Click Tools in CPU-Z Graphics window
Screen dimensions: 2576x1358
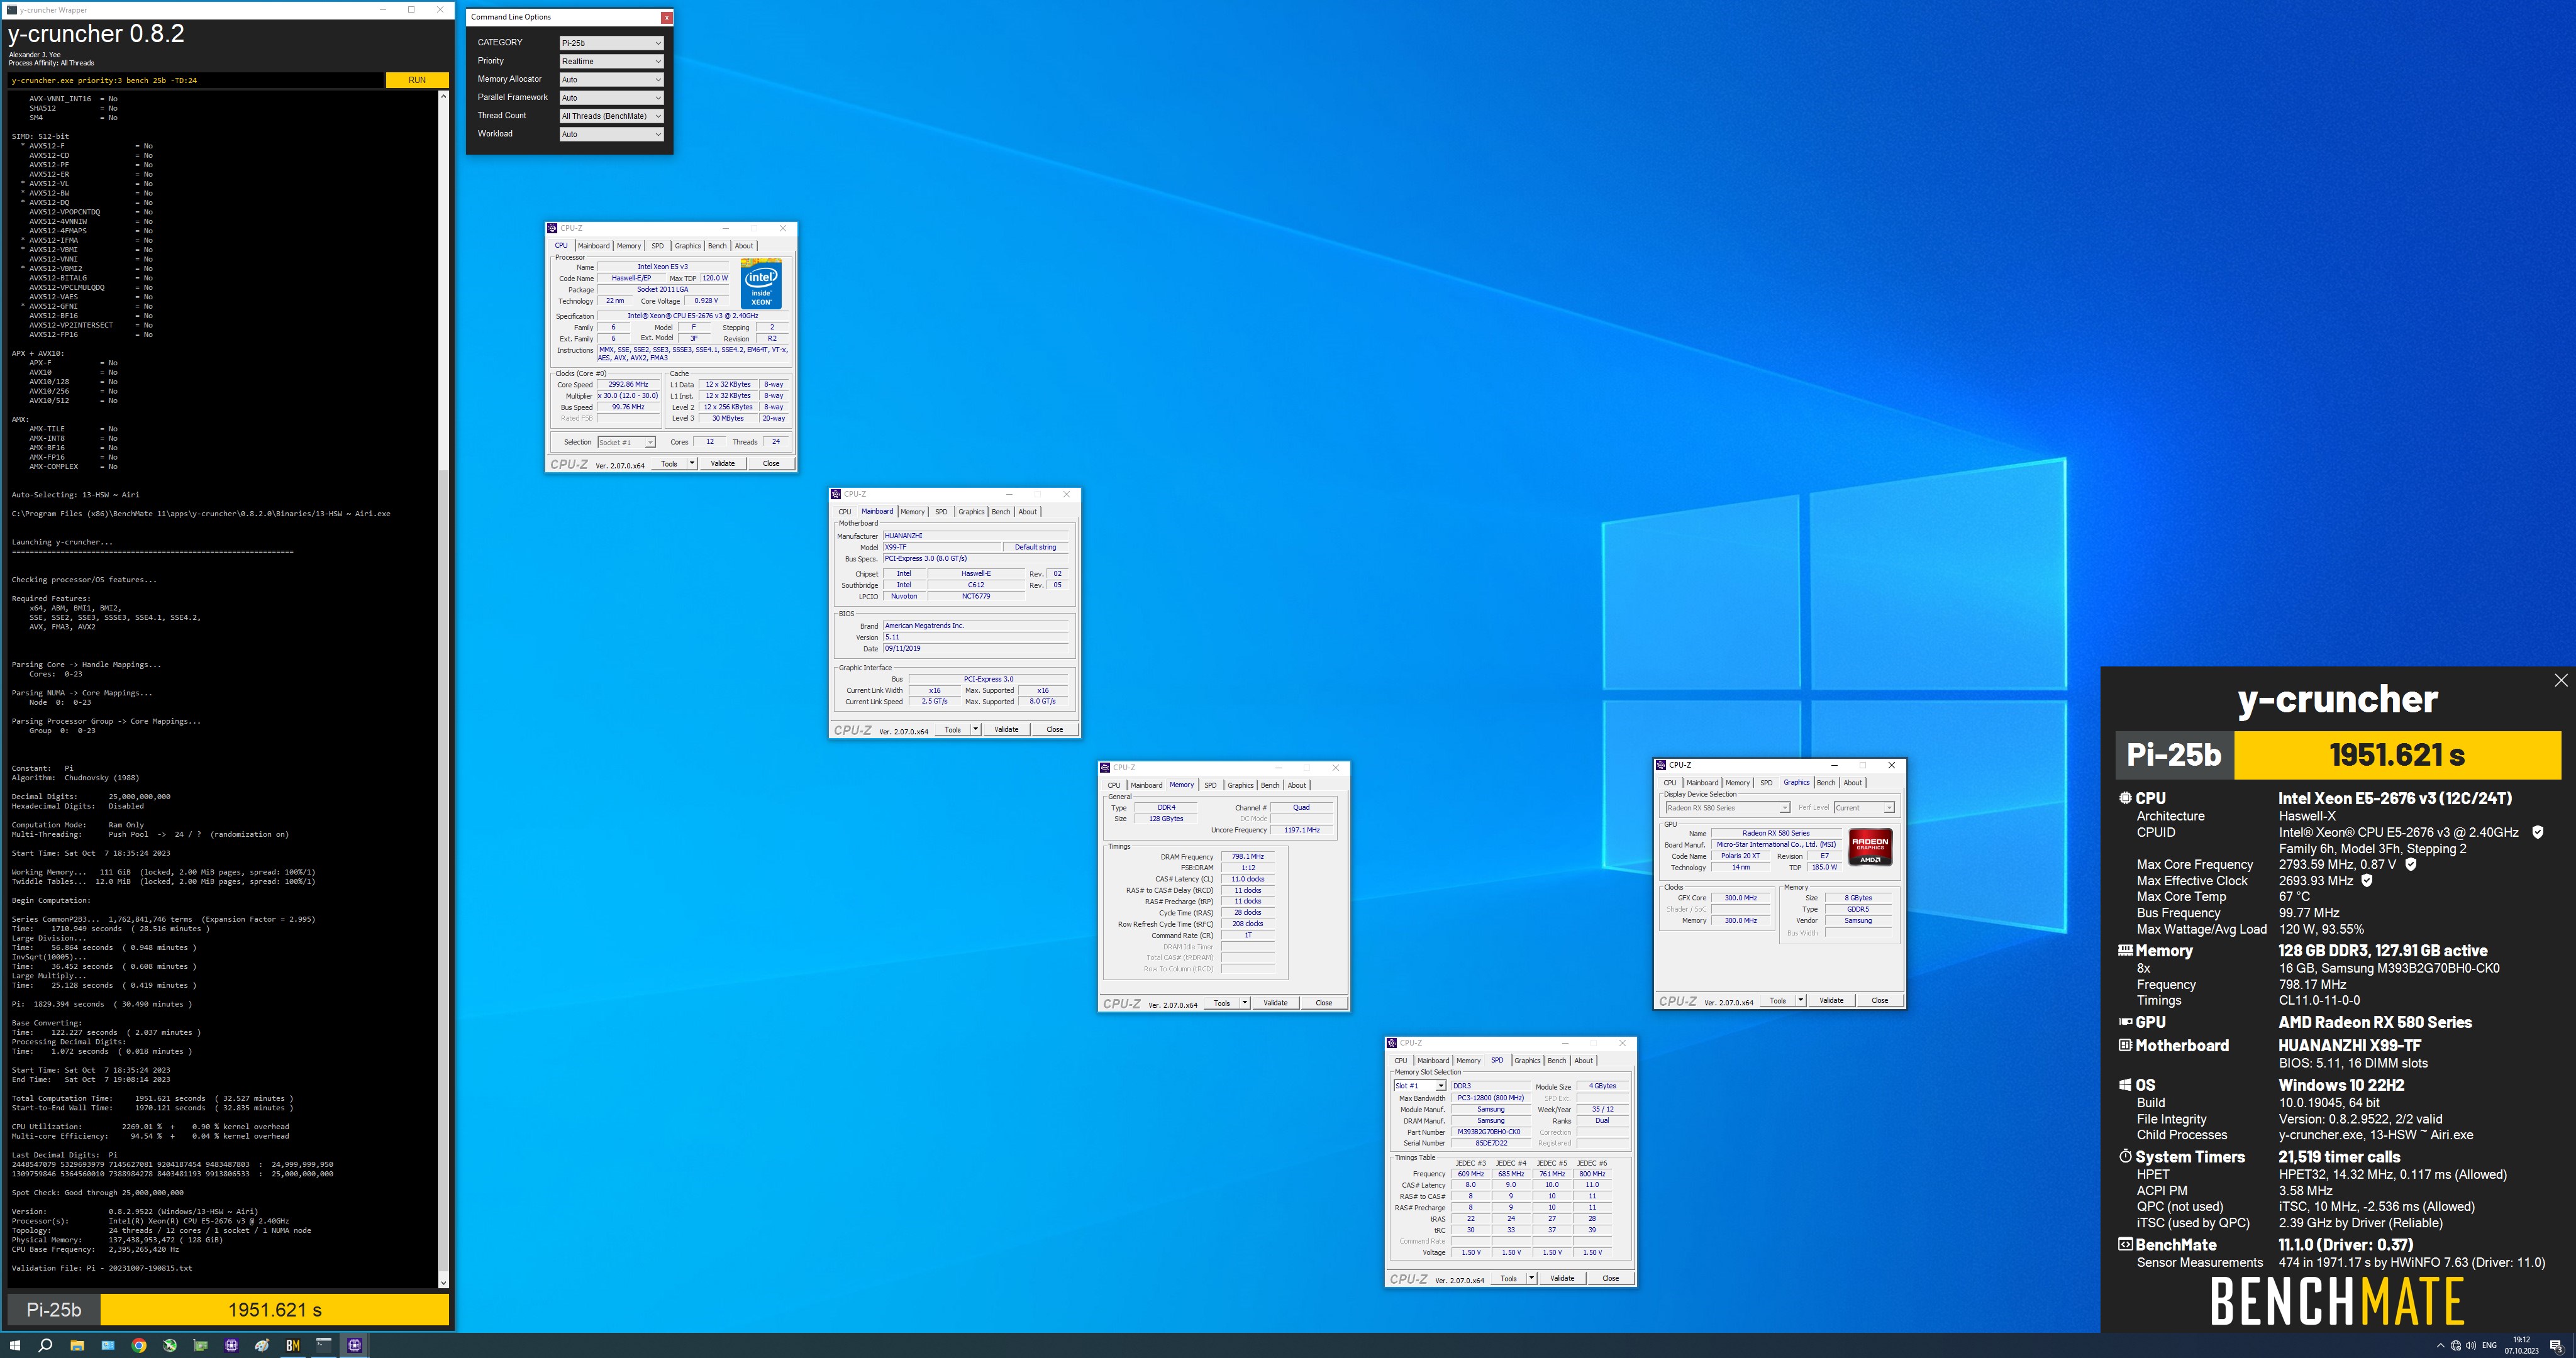(x=1777, y=1000)
